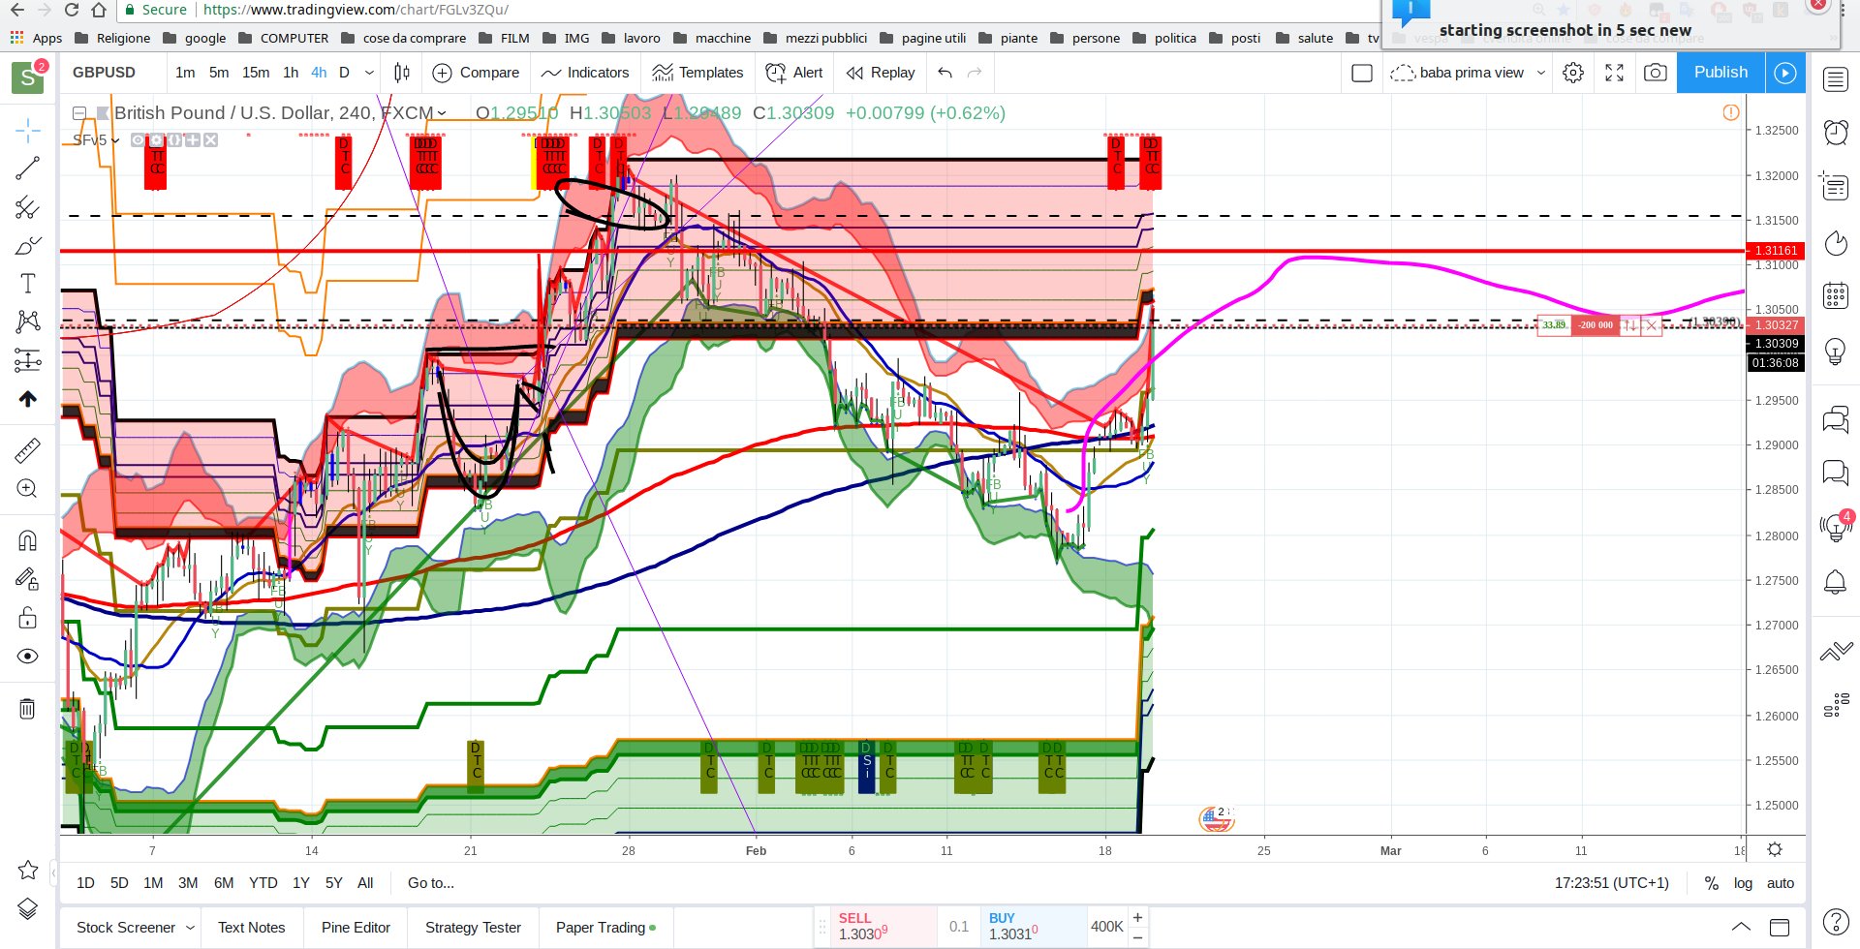Screen dimensions: 1860x949
Task: Select the trend line drawing tool
Action: pos(28,168)
